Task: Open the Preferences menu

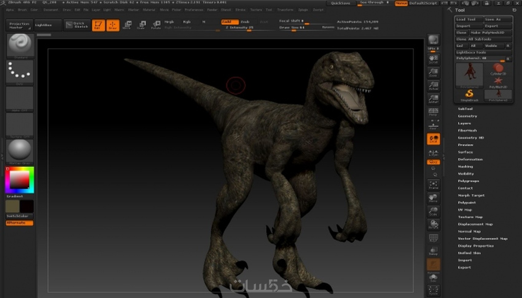Action: (194, 10)
